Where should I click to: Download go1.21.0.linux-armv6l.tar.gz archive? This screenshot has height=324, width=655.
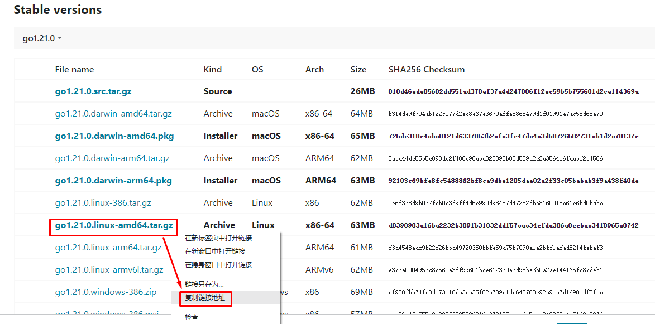click(109, 270)
